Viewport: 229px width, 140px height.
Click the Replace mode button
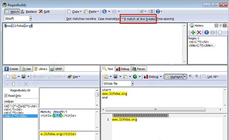coord(29,11)
